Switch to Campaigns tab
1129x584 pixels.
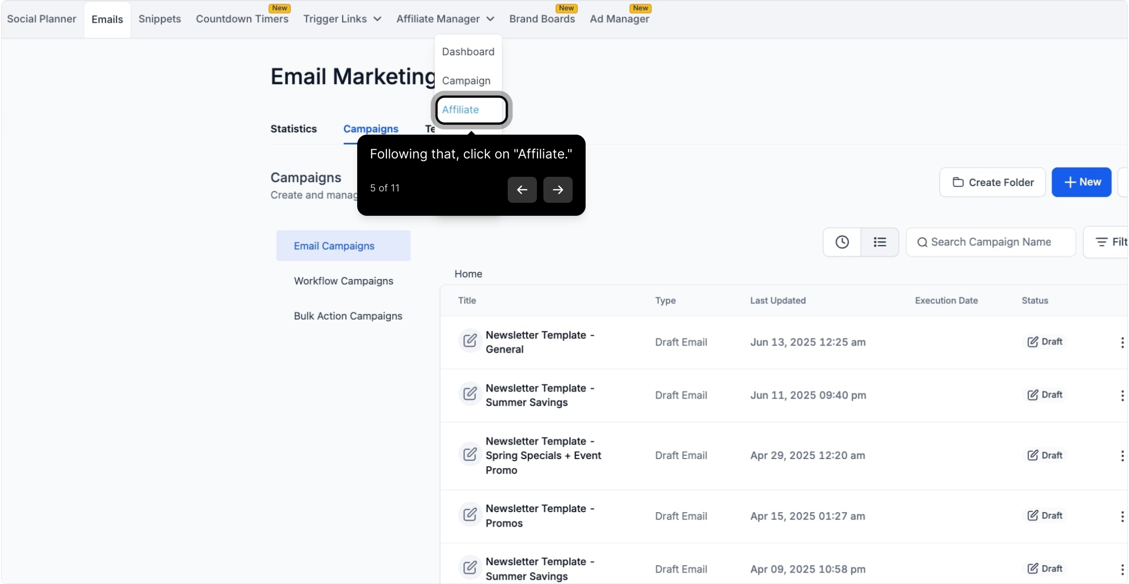pos(371,129)
